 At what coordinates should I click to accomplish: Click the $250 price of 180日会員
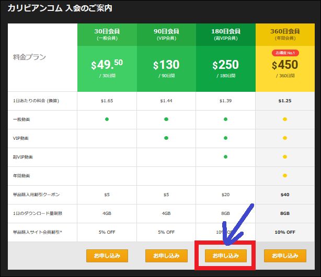[x=225, y=66]
